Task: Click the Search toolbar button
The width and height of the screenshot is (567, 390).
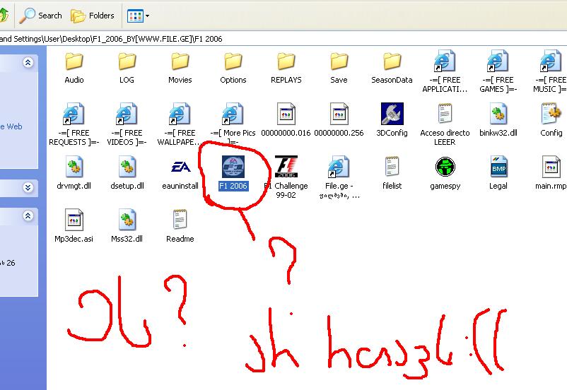Action: tap(40, 16)
